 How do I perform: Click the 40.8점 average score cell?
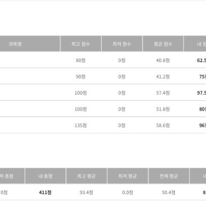pyautogui.click(x=163, y=60)
